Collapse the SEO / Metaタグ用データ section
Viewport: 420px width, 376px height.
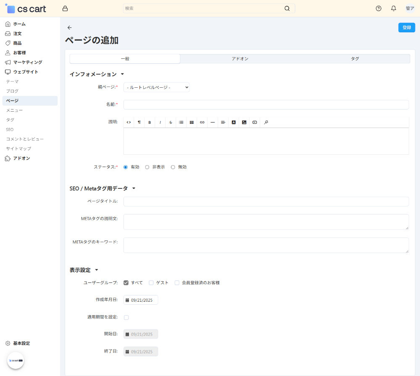pyautogui.click(x=134, y=188)
